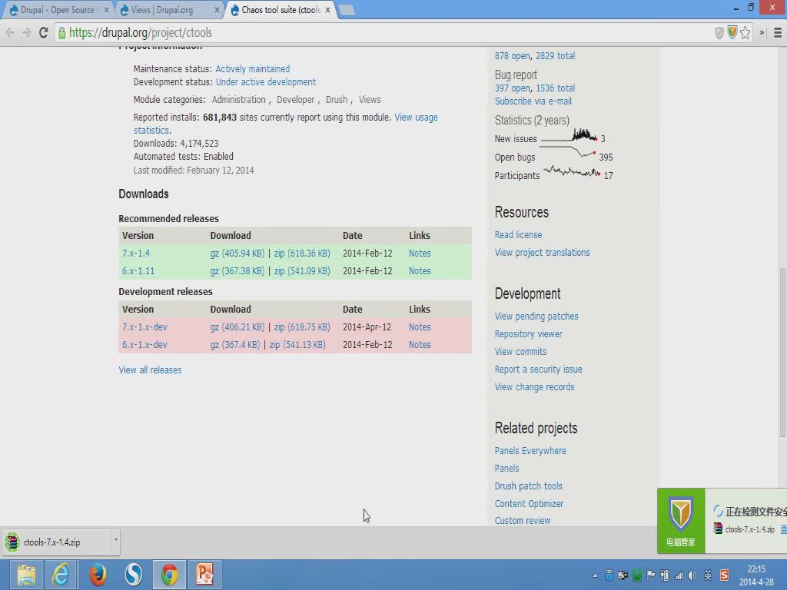This screenshot has width=787, height=590.
Task: Download the 7.x-1.4 zip (618.36 KB) file
Action: 302,254
